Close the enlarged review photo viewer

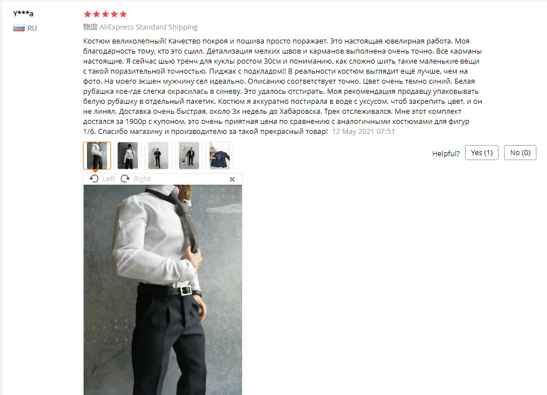click(232, 179)
